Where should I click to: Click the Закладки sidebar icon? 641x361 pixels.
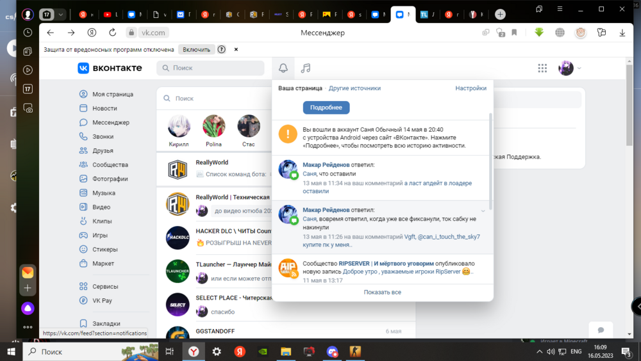coord(83,323)
